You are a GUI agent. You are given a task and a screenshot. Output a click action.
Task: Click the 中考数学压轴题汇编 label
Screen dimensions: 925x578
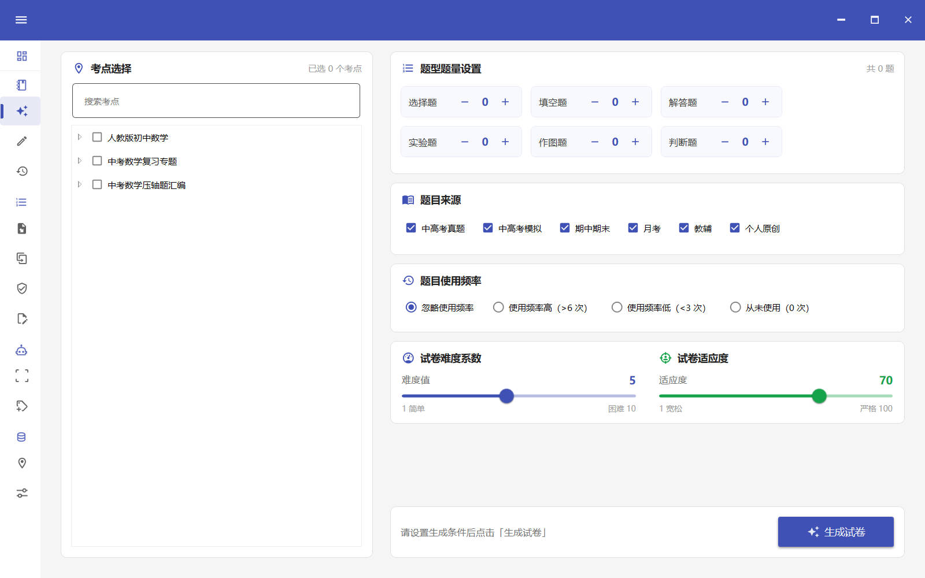coord(146,185)
